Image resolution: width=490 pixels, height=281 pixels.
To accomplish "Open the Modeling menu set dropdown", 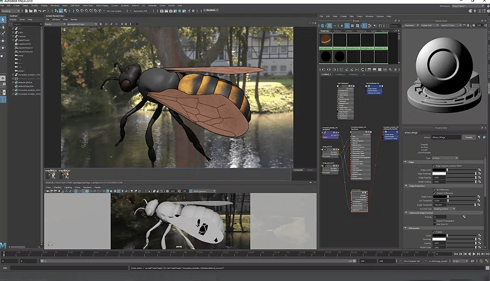I will [x=10, y=11].
